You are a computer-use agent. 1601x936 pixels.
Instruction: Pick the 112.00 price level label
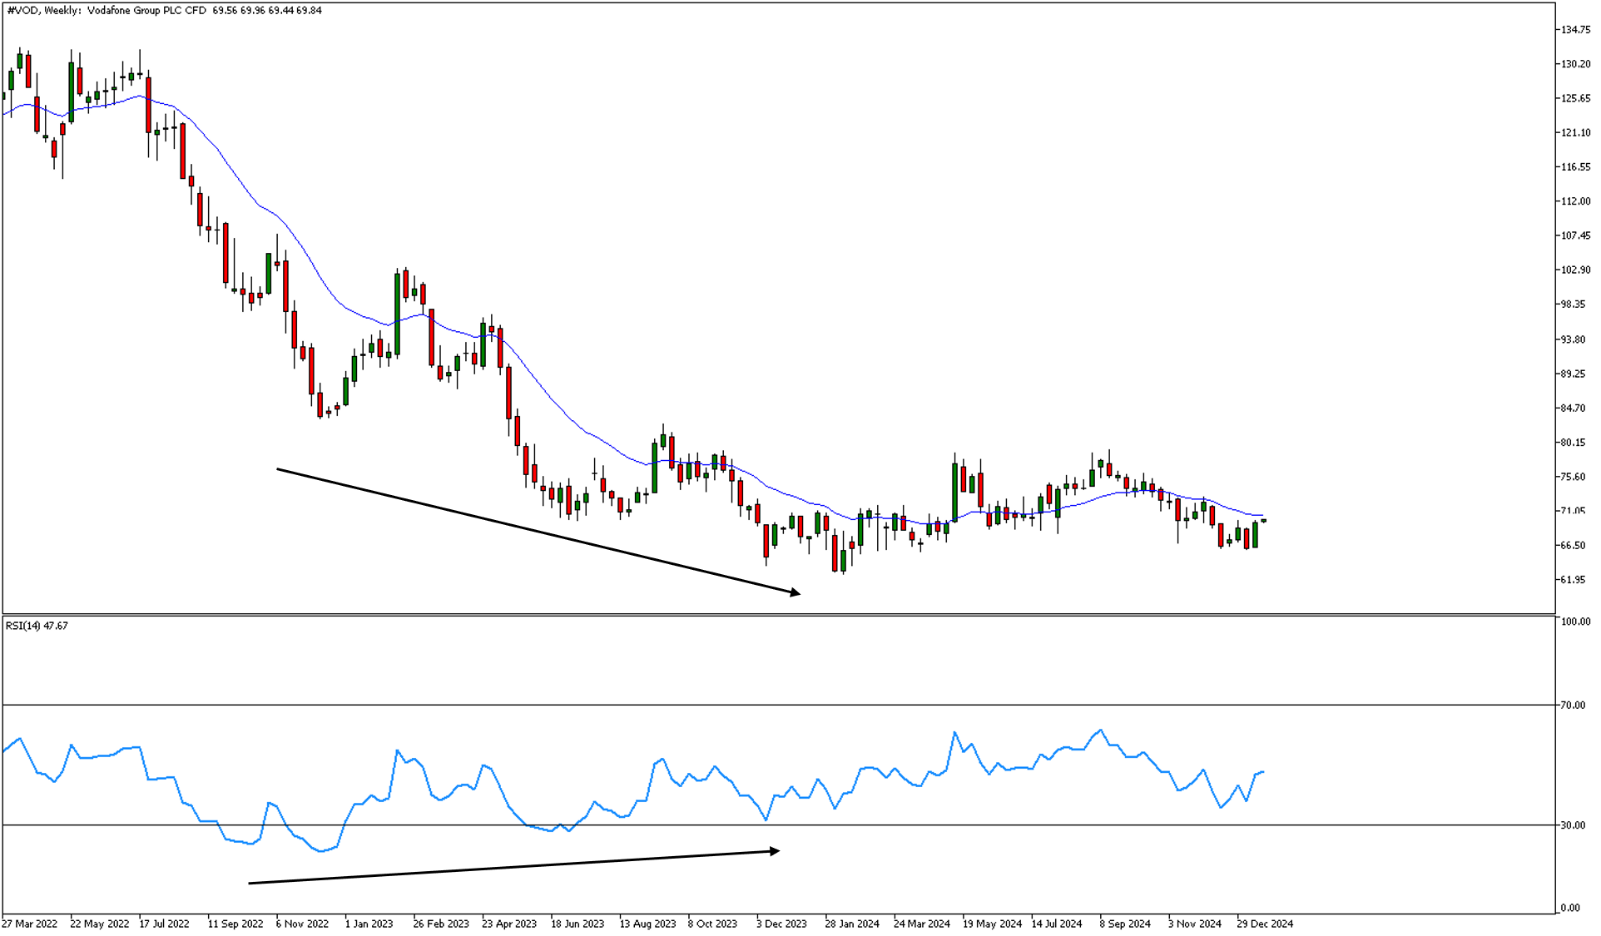1575,201
